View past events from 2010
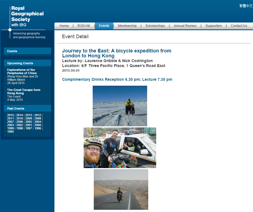This screenshot has height=212, width=253. click(x=20, y=118)
